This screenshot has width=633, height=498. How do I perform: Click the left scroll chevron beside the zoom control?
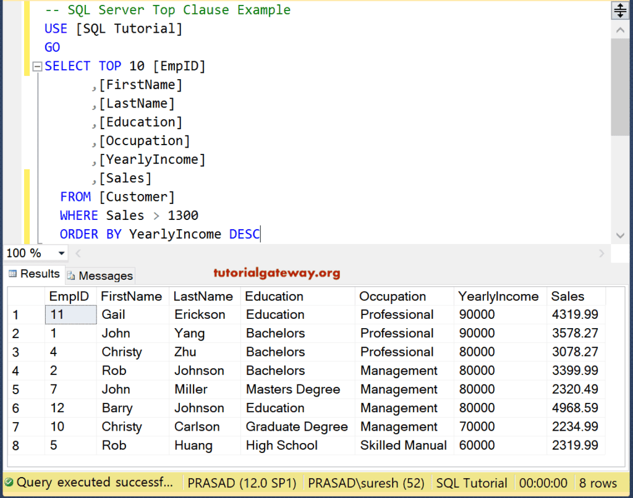pos(78,253)
